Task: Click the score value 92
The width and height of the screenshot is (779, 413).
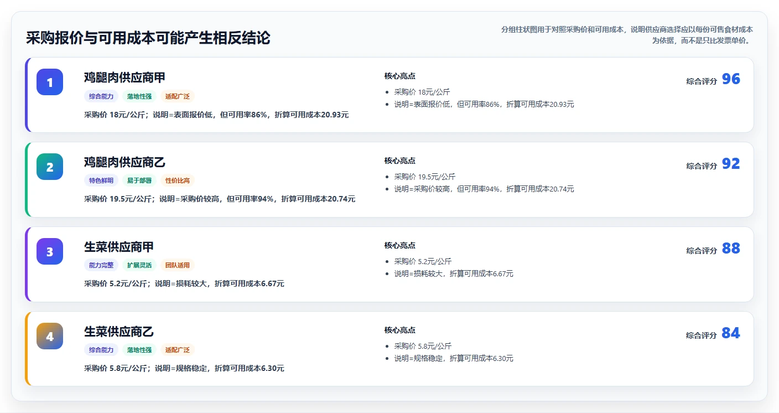Action: click(x=731, y=164)
